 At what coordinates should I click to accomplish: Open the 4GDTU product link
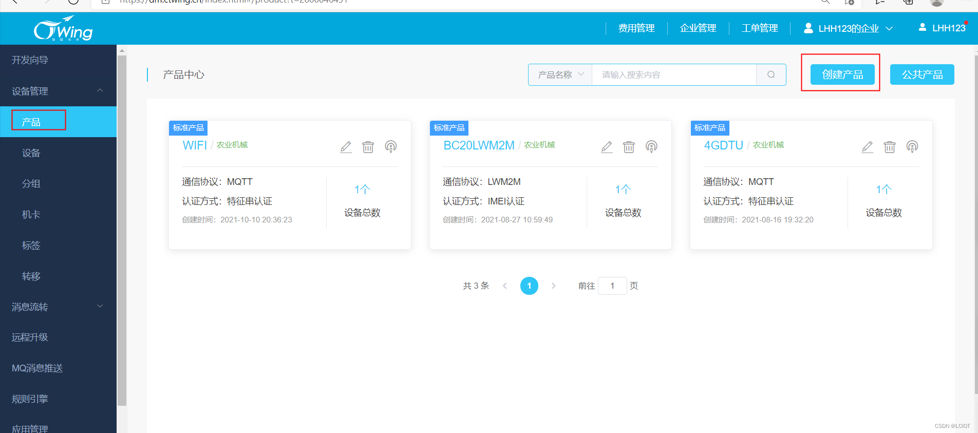723,145
